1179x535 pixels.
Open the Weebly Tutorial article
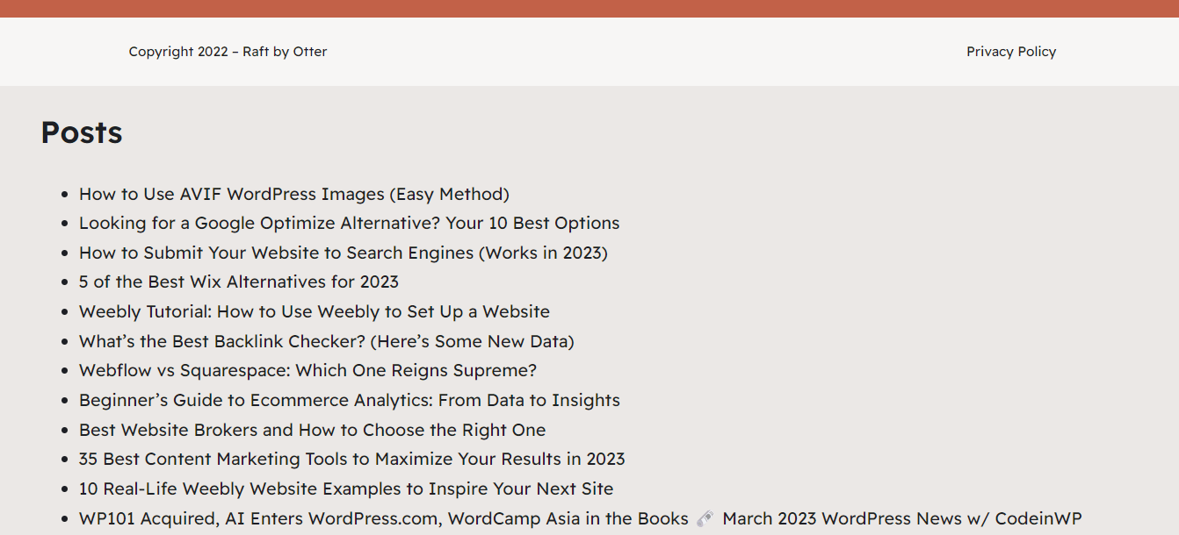coord(314,311)
